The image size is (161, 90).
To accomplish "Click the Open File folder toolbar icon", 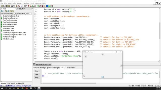I will point(2,6).
